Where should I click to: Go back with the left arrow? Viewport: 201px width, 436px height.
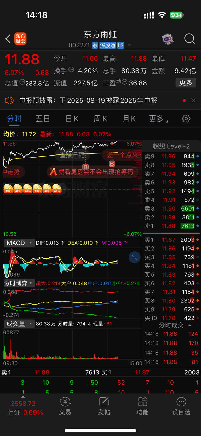[8, 39]
